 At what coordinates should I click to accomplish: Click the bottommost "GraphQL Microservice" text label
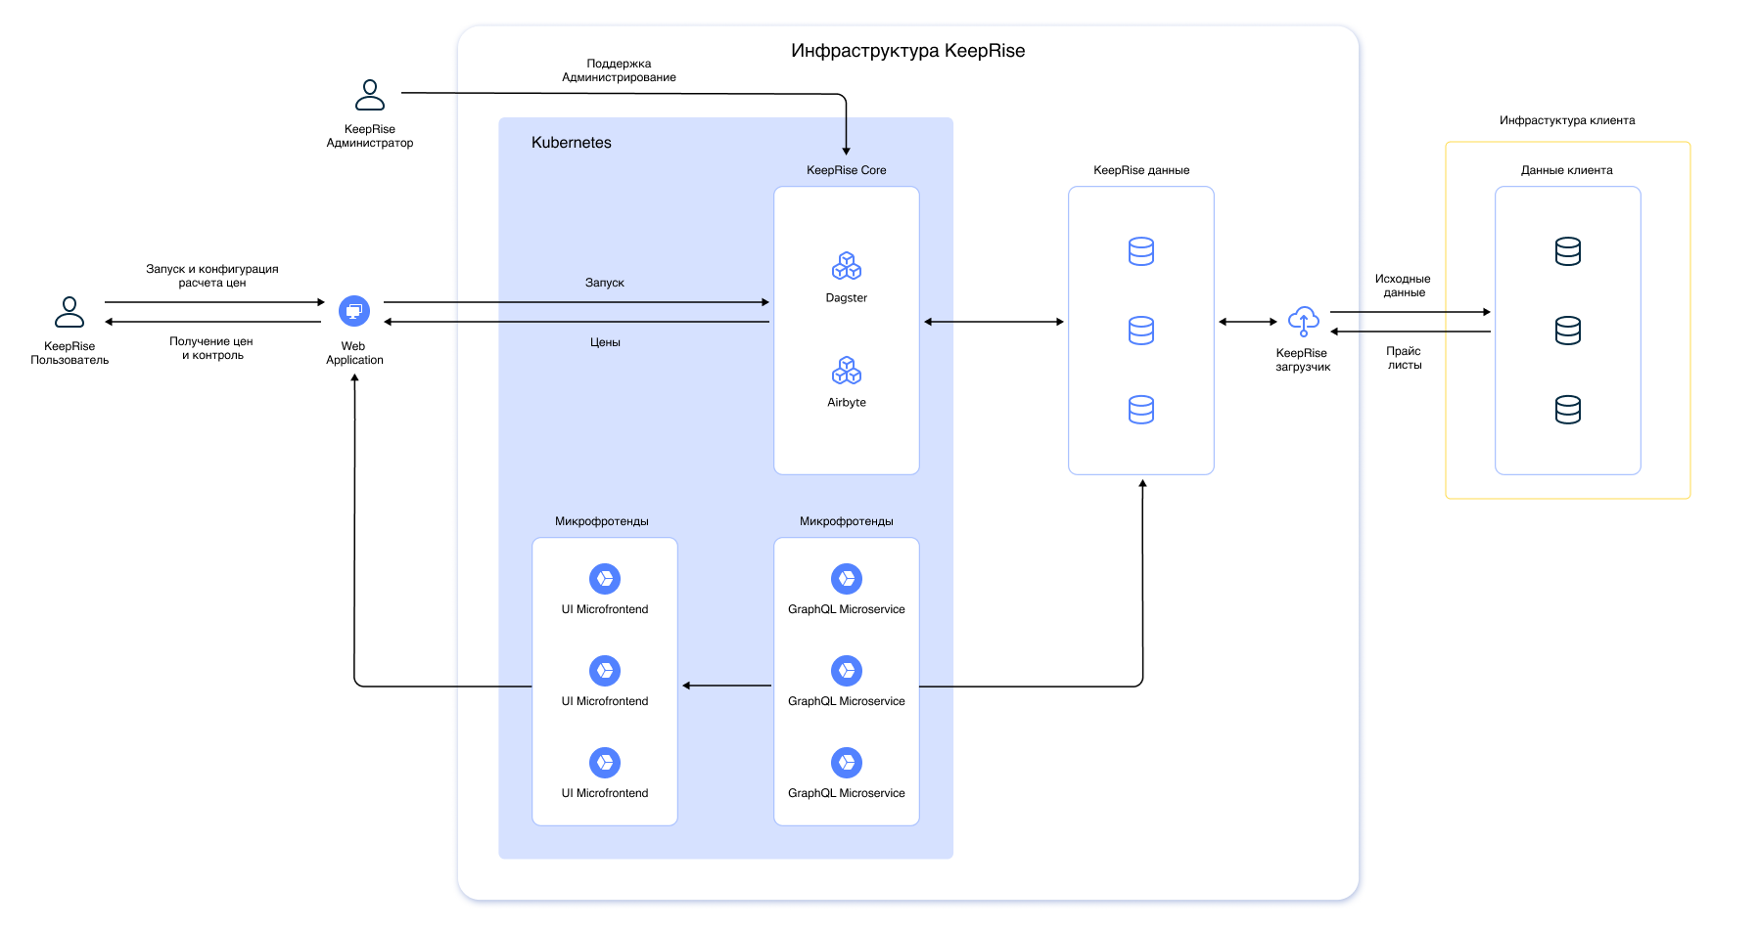[x=847, y=793]
